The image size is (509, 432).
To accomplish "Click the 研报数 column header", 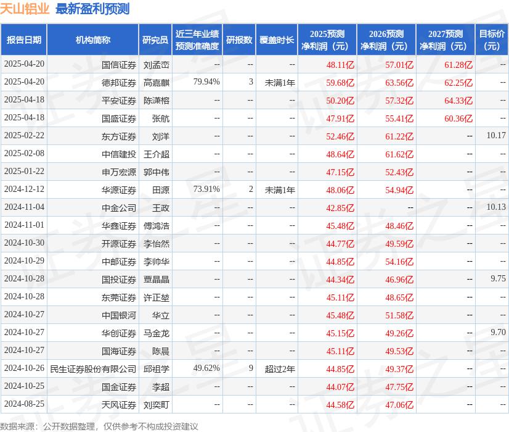I will click(x=239, y=39).
